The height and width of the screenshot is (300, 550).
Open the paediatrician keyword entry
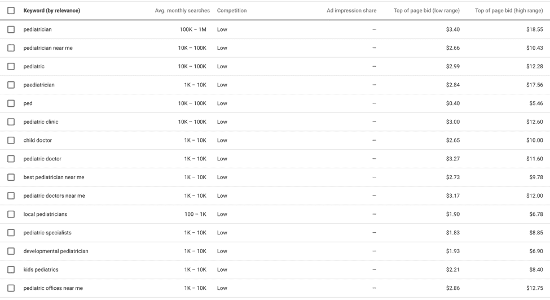(39, 85)
